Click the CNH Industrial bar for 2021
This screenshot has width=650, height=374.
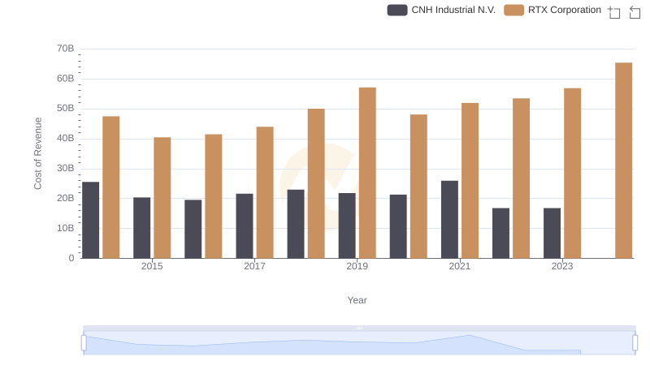coord(450,220)
